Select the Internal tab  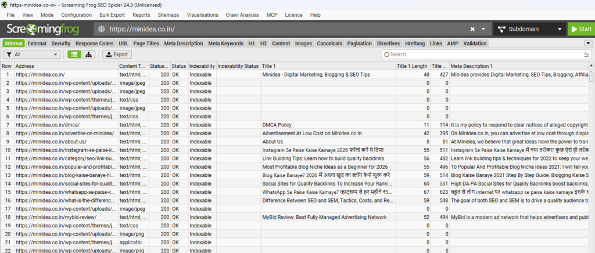coord(14,43)
